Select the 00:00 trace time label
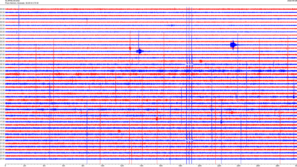297x167 pixels. 2,9
